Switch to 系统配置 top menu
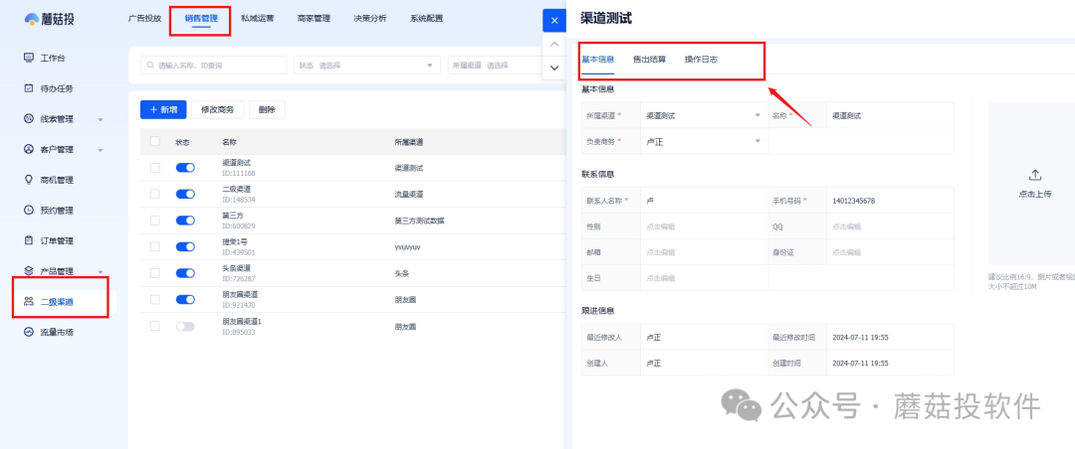 pos(426,19)
